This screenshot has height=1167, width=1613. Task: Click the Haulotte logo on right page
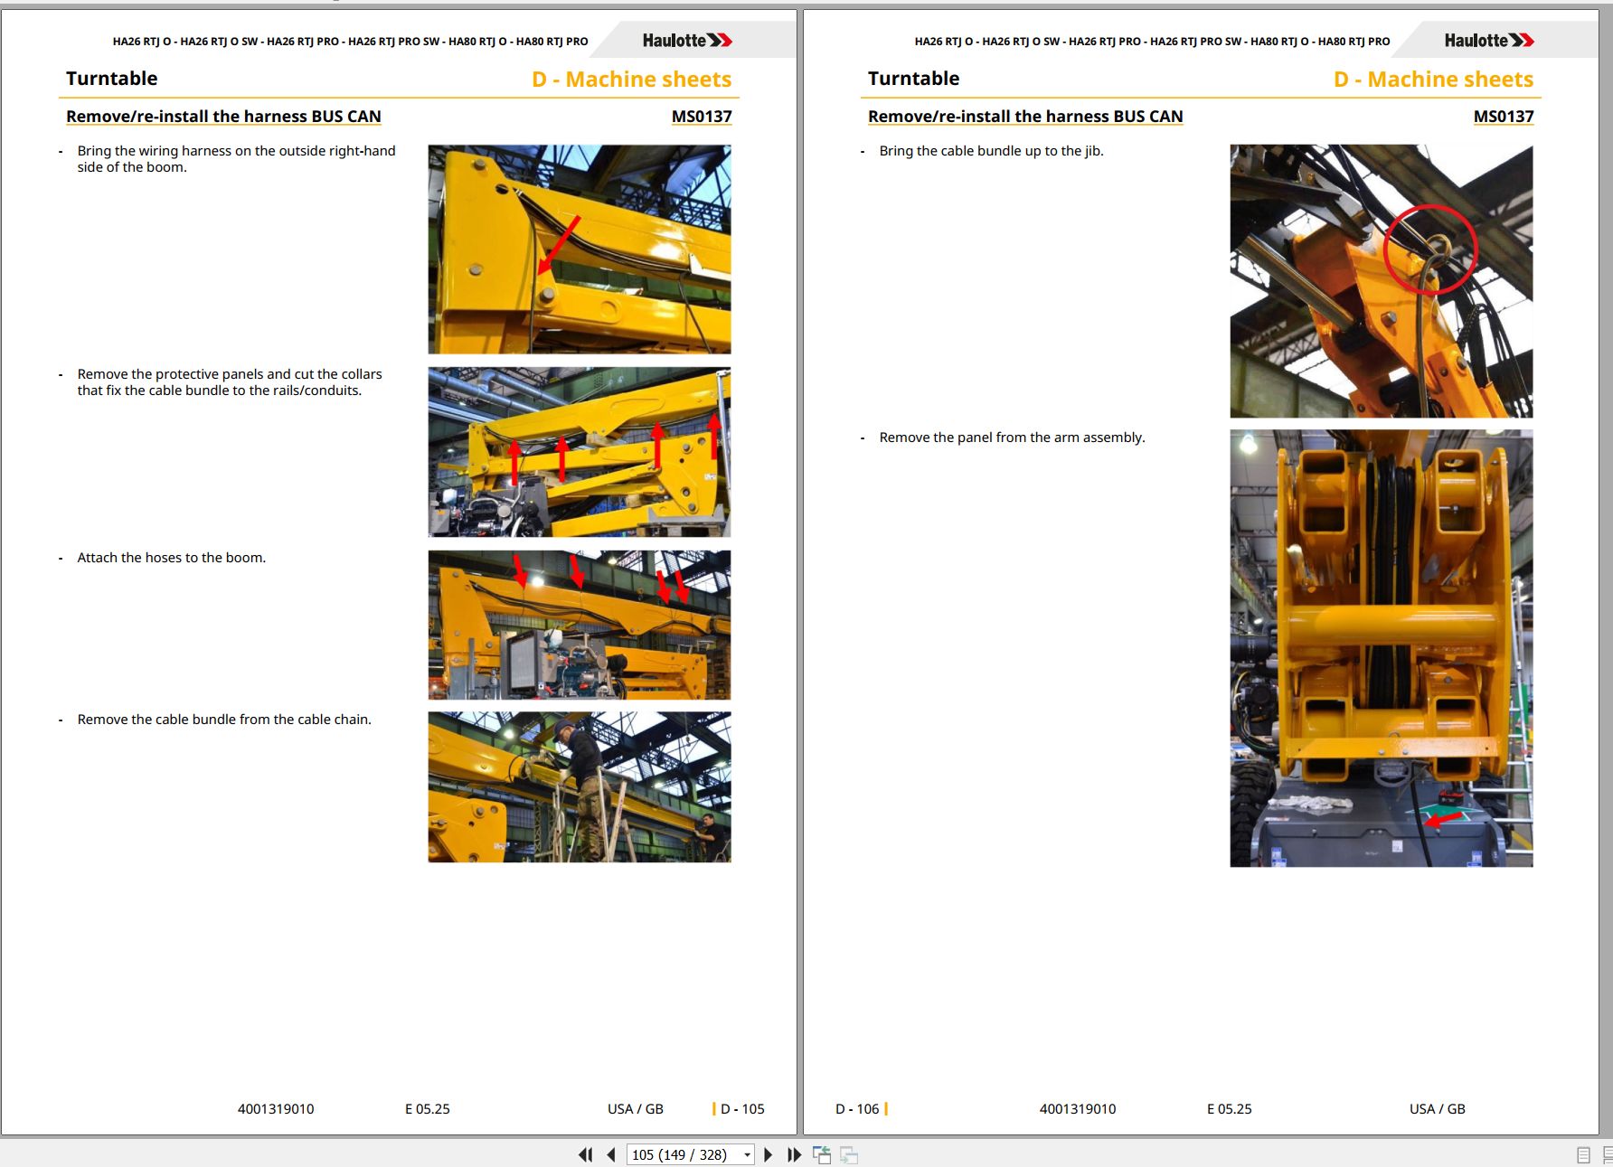(1489, 41)
